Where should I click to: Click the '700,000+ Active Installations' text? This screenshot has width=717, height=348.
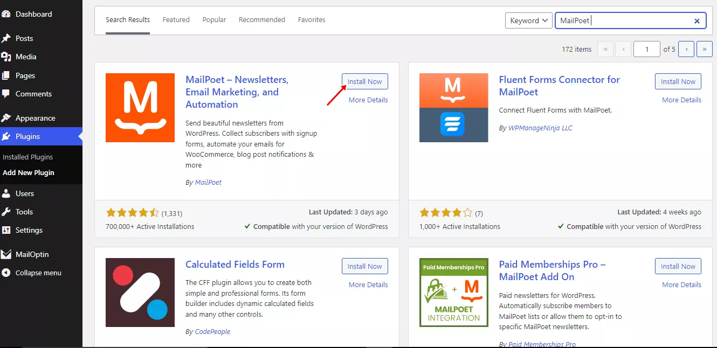tap(150, 227)
